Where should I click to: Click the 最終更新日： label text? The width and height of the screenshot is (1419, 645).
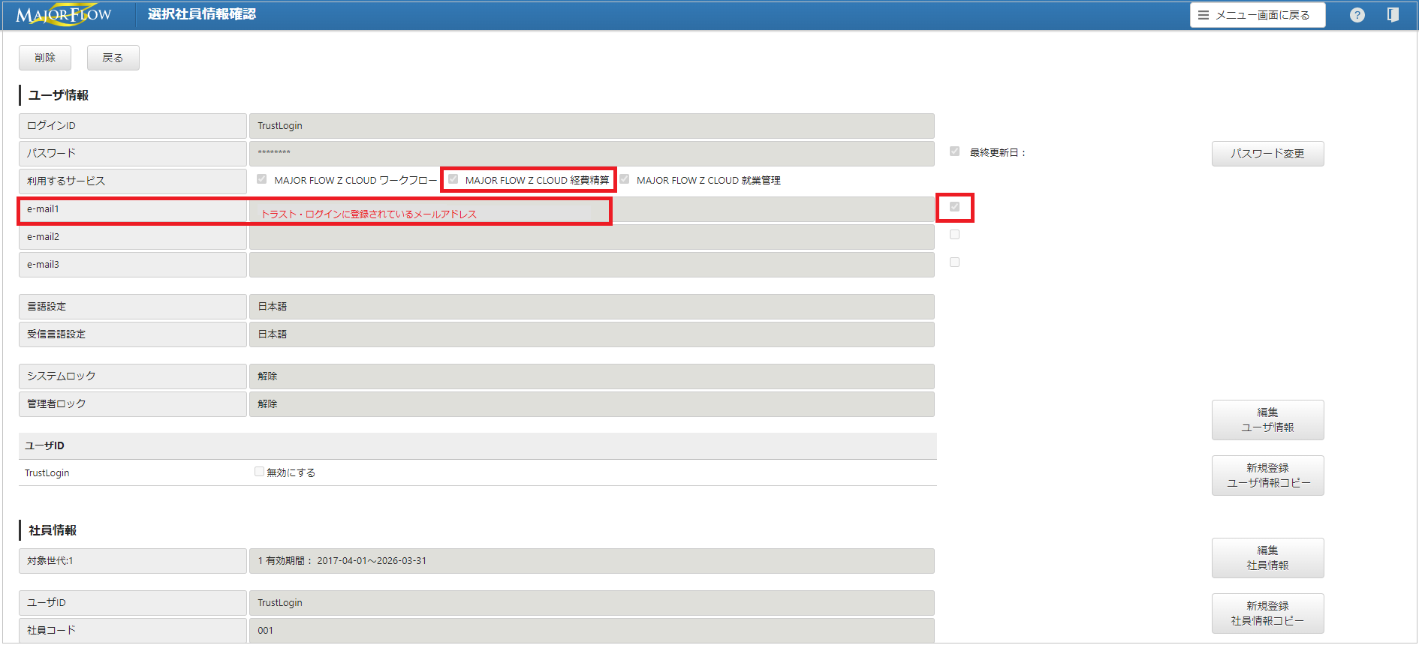tap(998, 152)
